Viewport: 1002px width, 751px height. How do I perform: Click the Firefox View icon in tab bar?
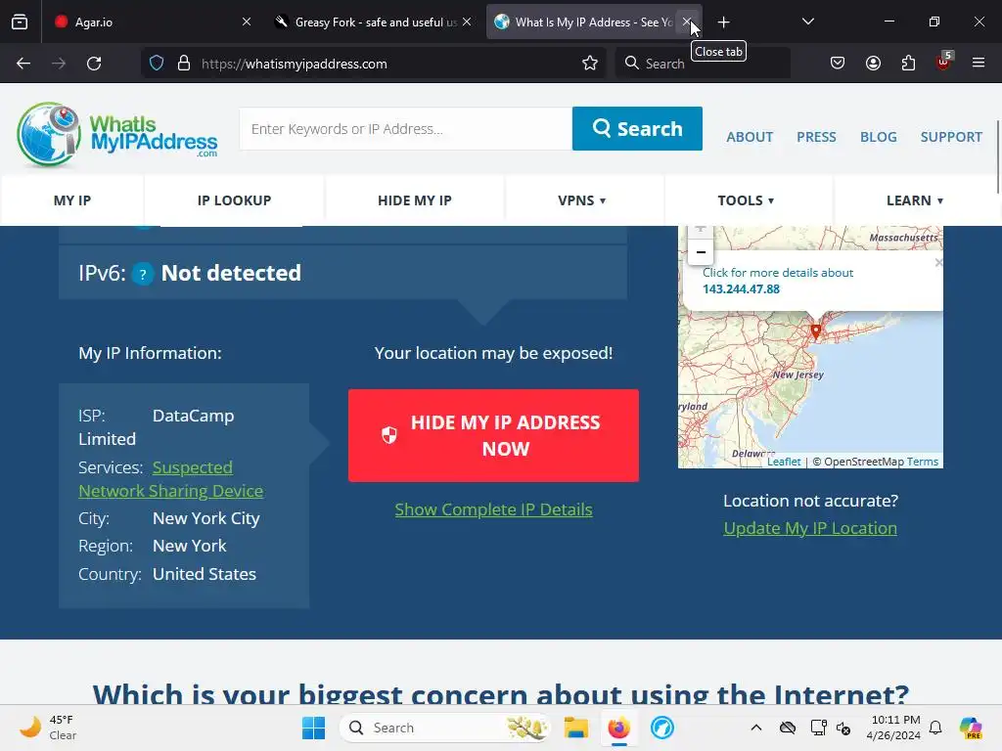(x=20, y=22)
